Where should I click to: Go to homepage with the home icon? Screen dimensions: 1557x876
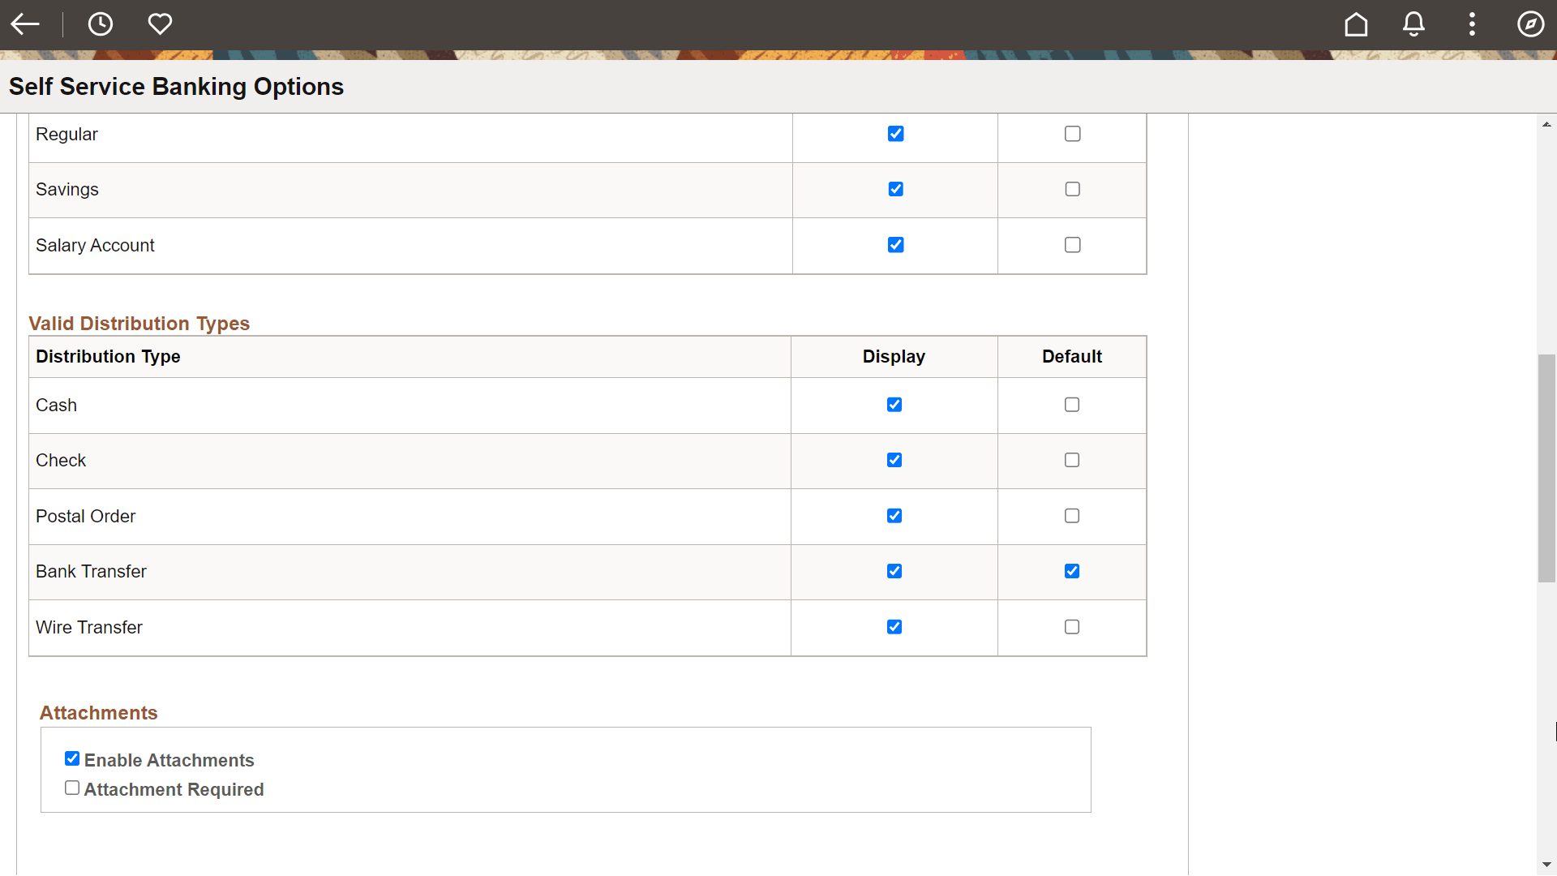click(1356, 24)
